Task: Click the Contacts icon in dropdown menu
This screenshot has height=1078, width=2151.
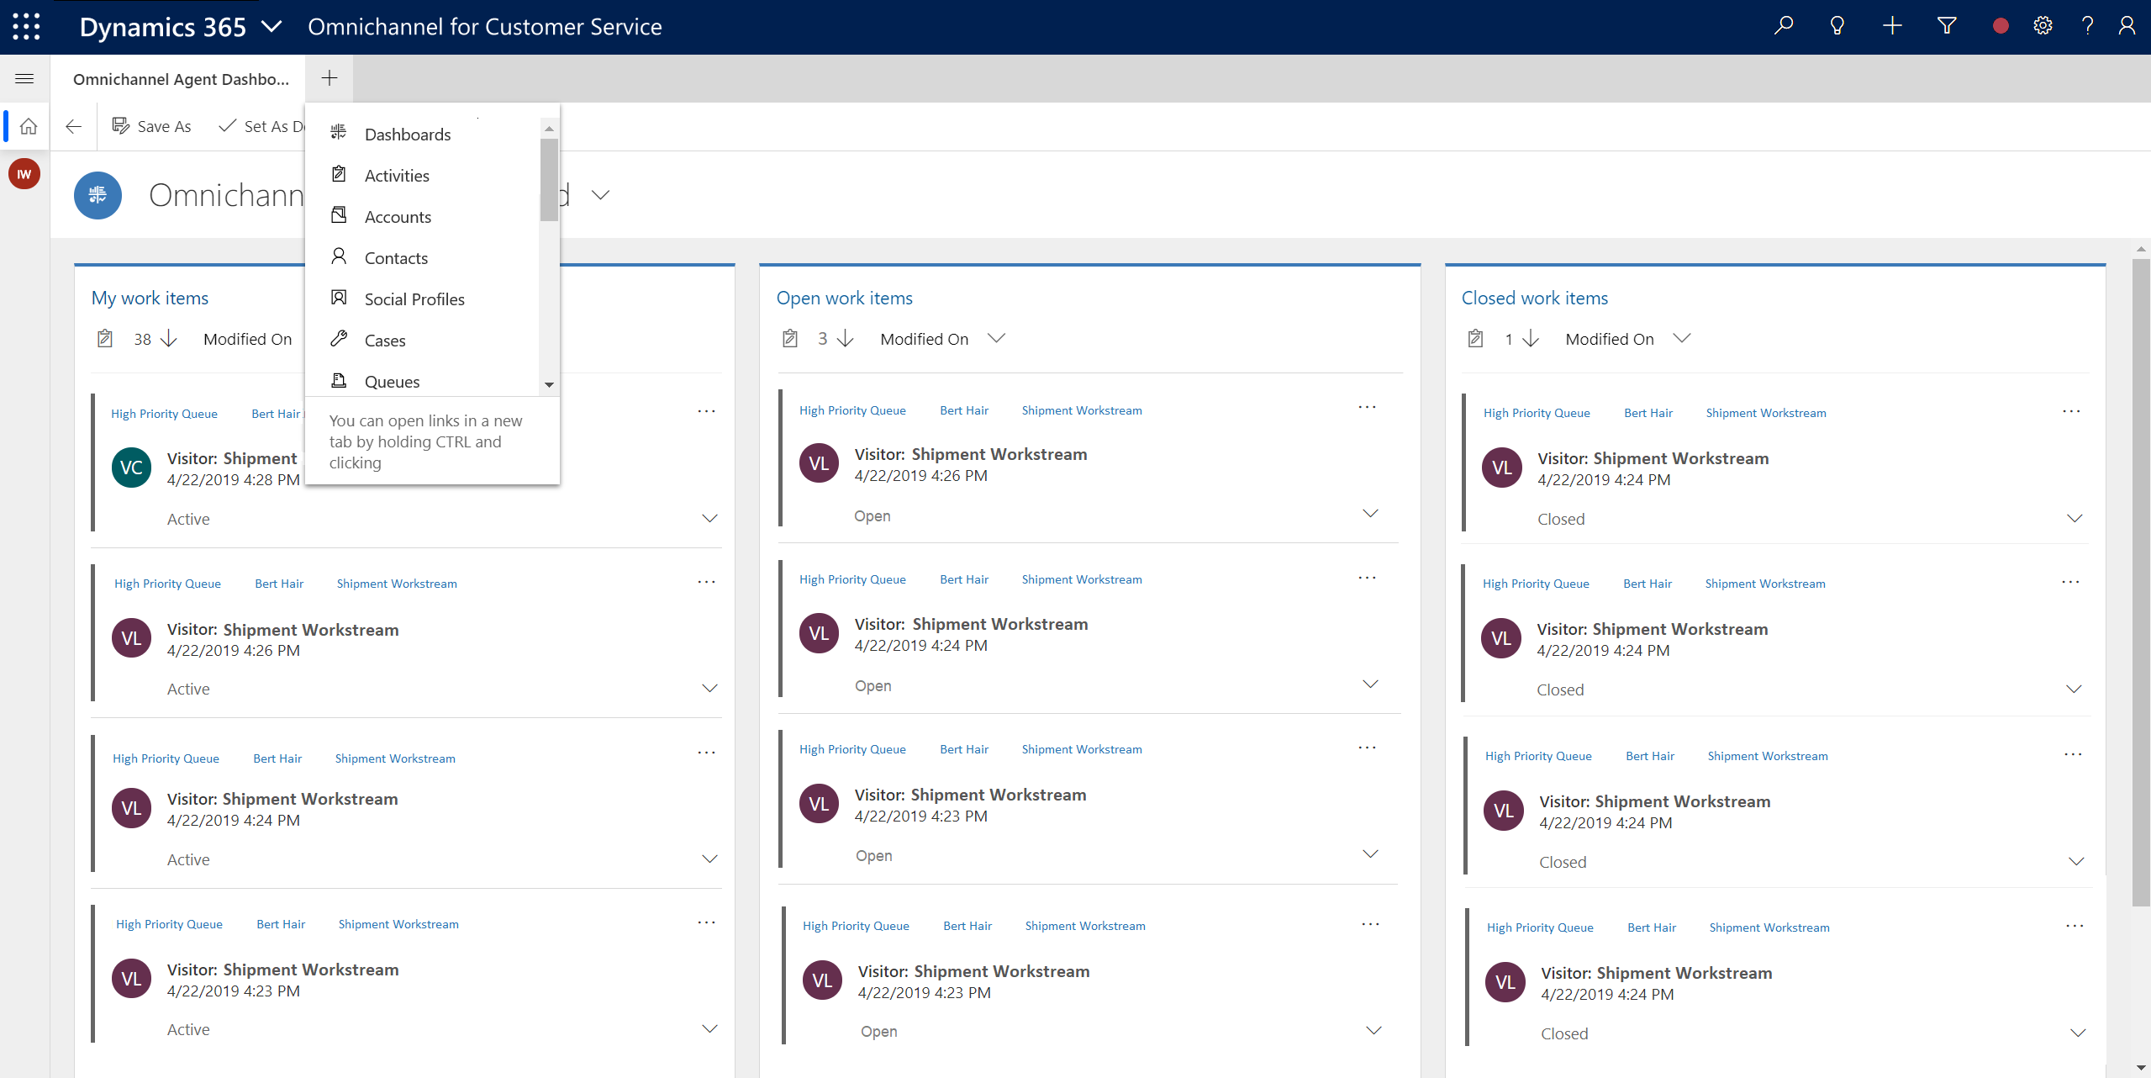Action: click(341, 257)
